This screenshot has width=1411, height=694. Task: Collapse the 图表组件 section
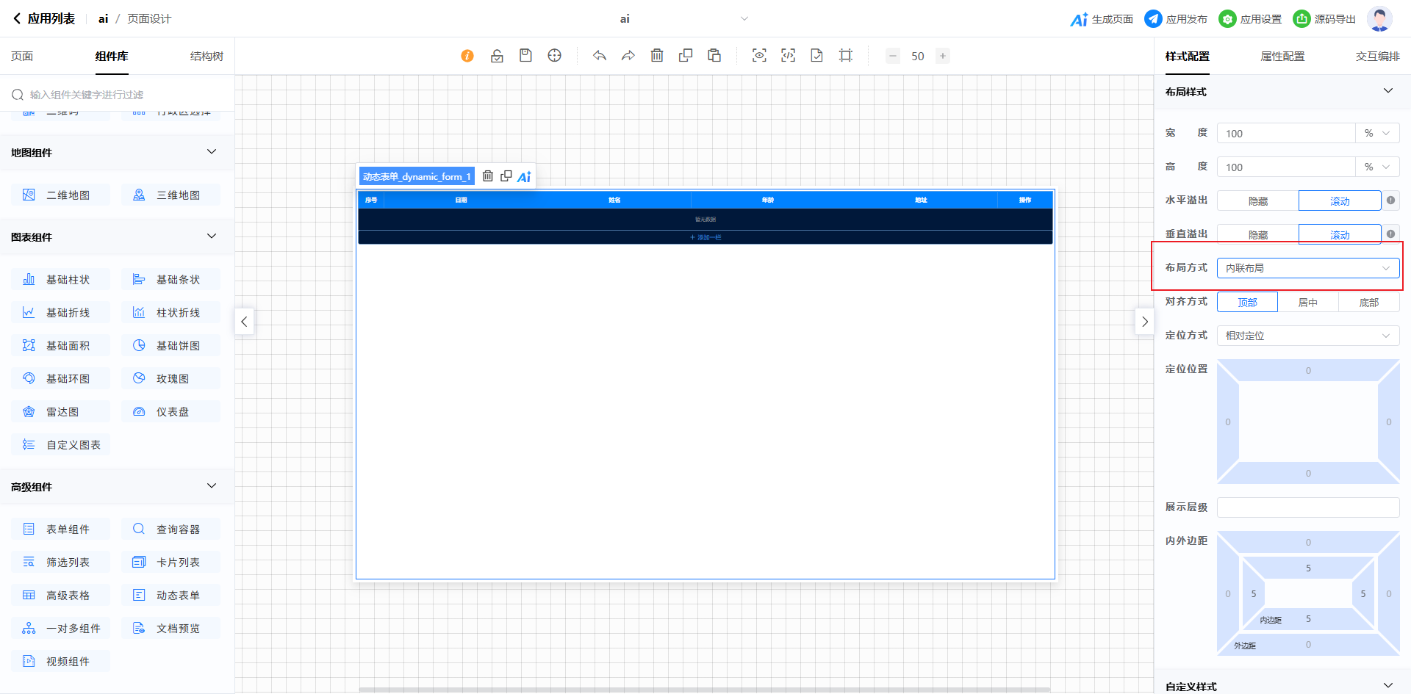212,236
